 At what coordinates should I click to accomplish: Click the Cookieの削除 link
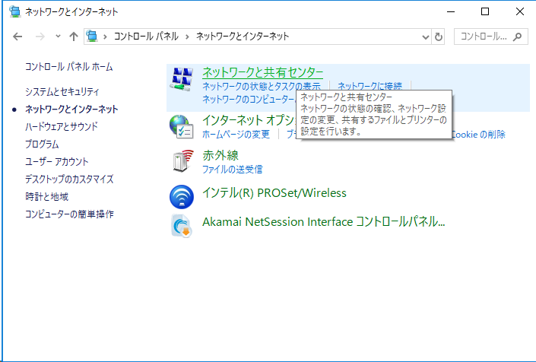479,135
